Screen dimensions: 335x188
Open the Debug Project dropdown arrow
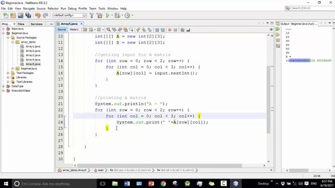click(122, 15)
